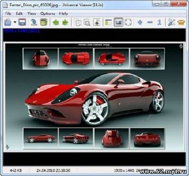Toggle the navigation panel icon

tap(109, 22)
